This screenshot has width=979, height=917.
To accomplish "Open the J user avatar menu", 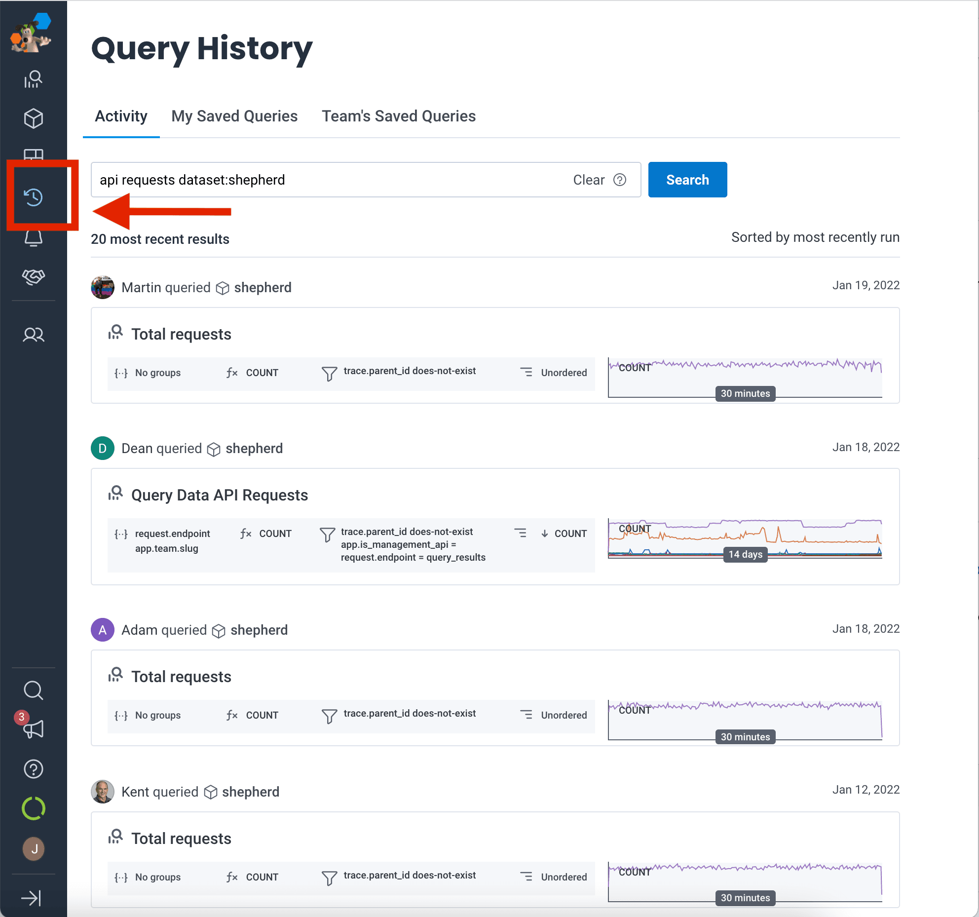I will [x=33, y=849].
